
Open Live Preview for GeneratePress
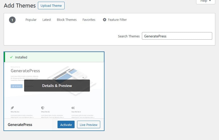(x=88, y=124)
